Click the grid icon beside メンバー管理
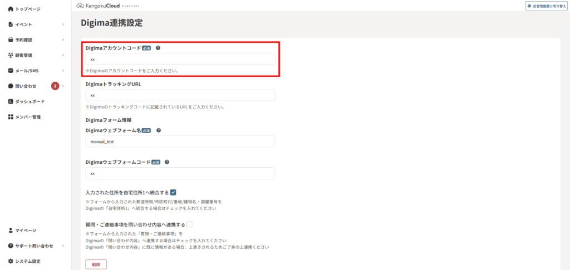Screen dimensions: 570x270 point(11,117)
